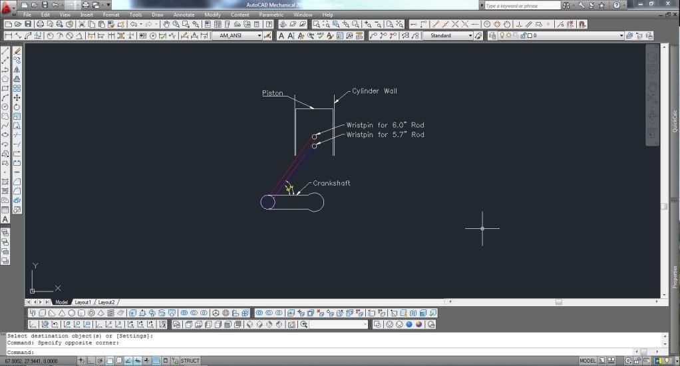
Task: Toggle layer 0 on/off lightbulb icon
Action: point(502,36)
